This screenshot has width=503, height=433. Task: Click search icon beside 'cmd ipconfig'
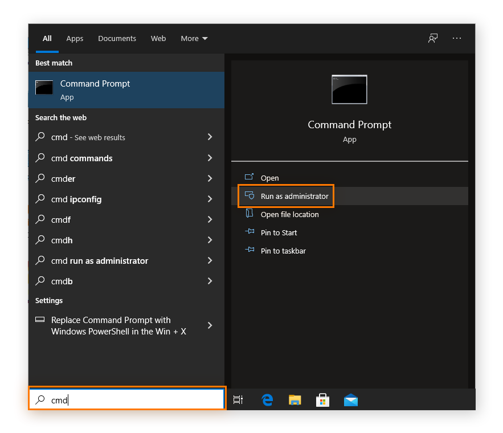[x=40, y=198]
